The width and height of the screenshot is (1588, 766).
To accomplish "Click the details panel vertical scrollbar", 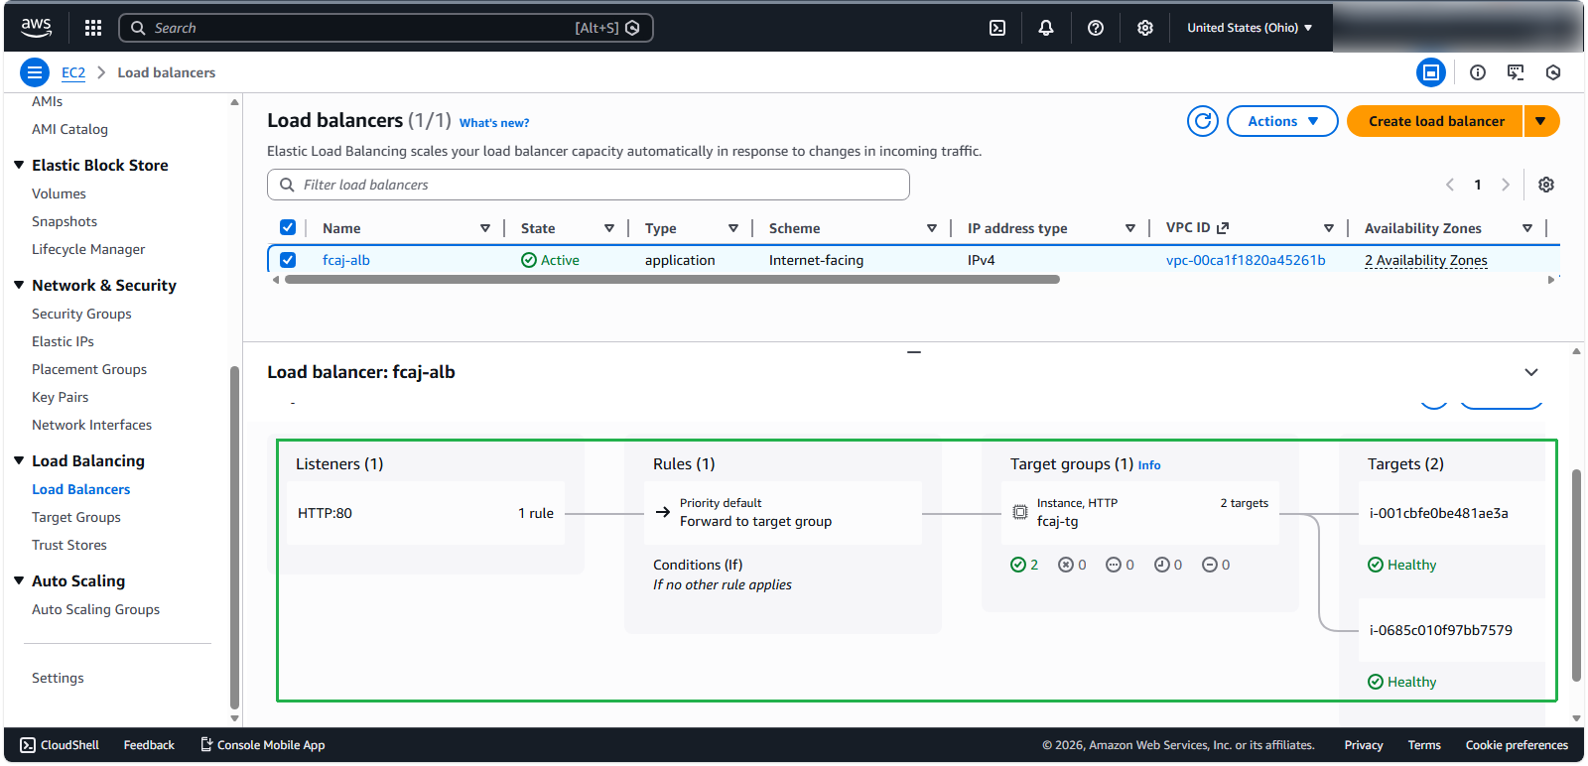I will tap(1576, 575).
